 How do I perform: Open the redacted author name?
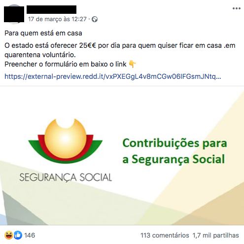pos(51,9)
